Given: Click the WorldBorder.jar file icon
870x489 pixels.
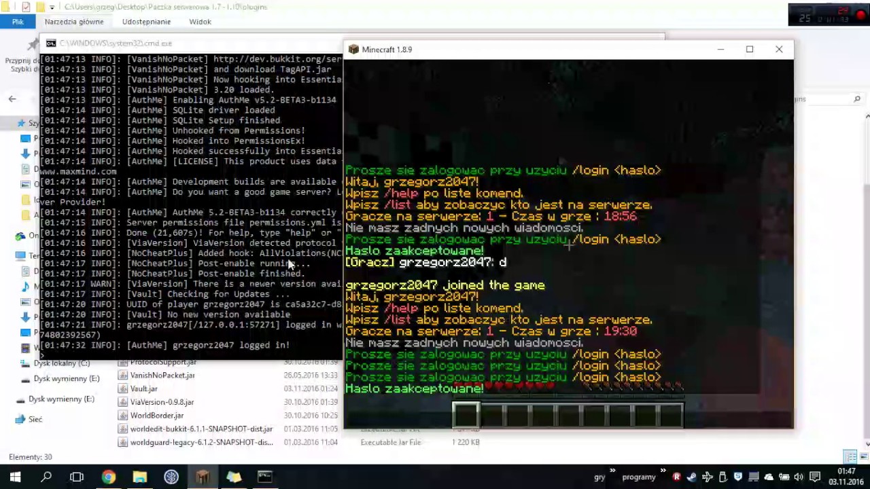Looking at the screenshot, I should coord(123,416).
